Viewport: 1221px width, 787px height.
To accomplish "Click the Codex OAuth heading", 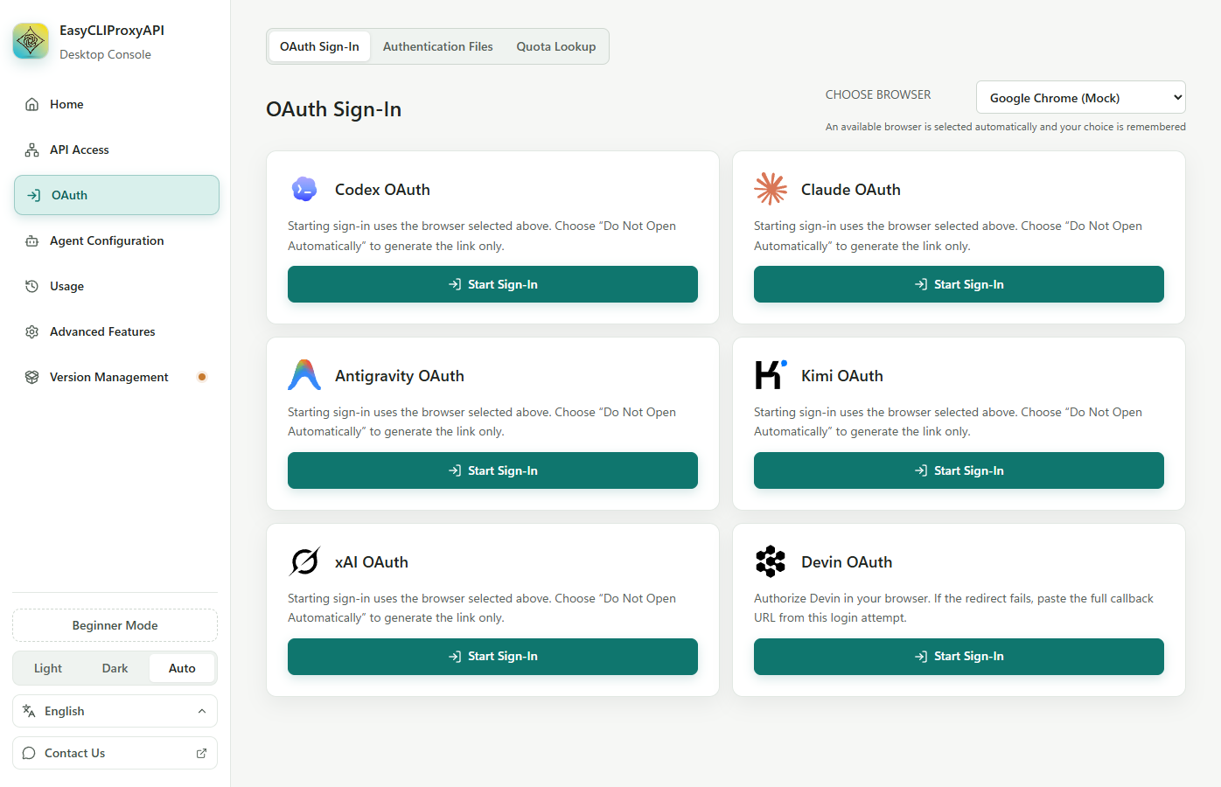I will point(382,190).
